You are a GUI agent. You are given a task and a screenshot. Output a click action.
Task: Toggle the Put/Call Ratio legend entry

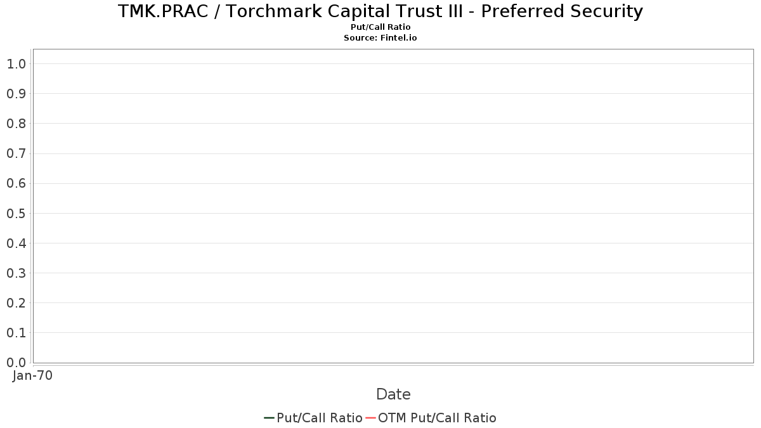pyautogui.click(x=313, y=418)
